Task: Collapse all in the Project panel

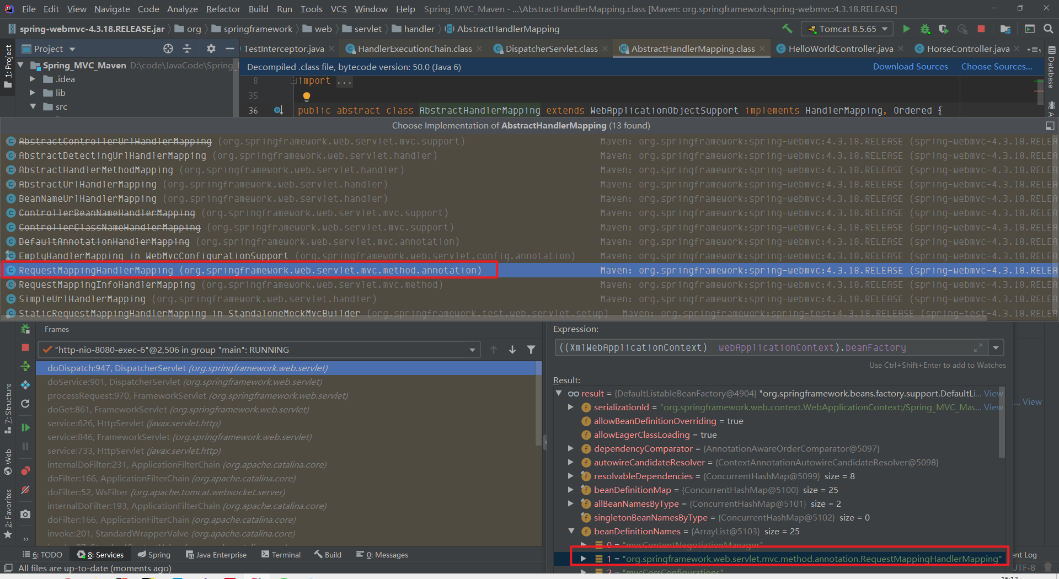Action: pyautogui.click(x=187, y=49)
